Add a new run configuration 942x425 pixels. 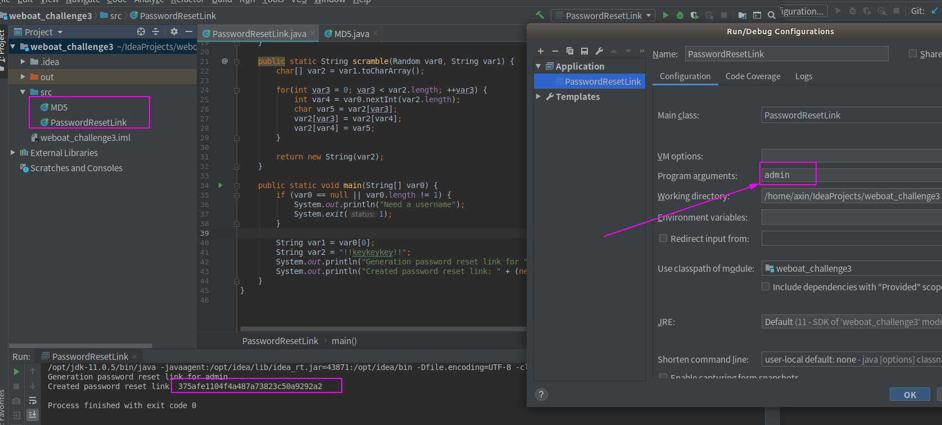point(541,51)
